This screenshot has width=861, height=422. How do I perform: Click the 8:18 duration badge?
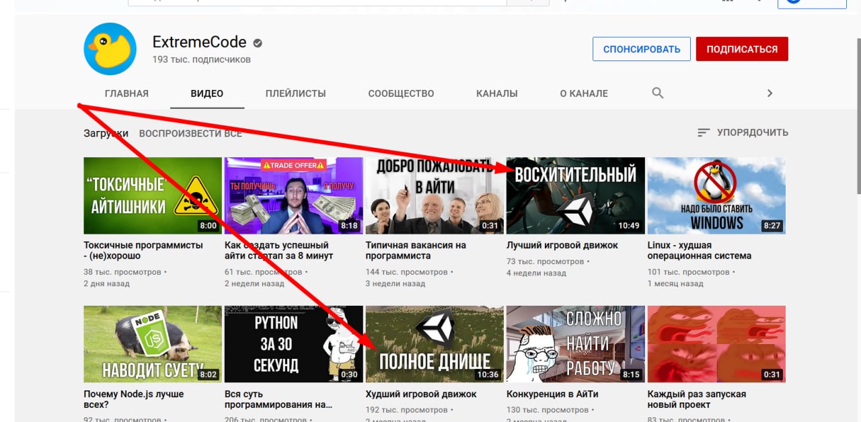[x=349, y=226]
